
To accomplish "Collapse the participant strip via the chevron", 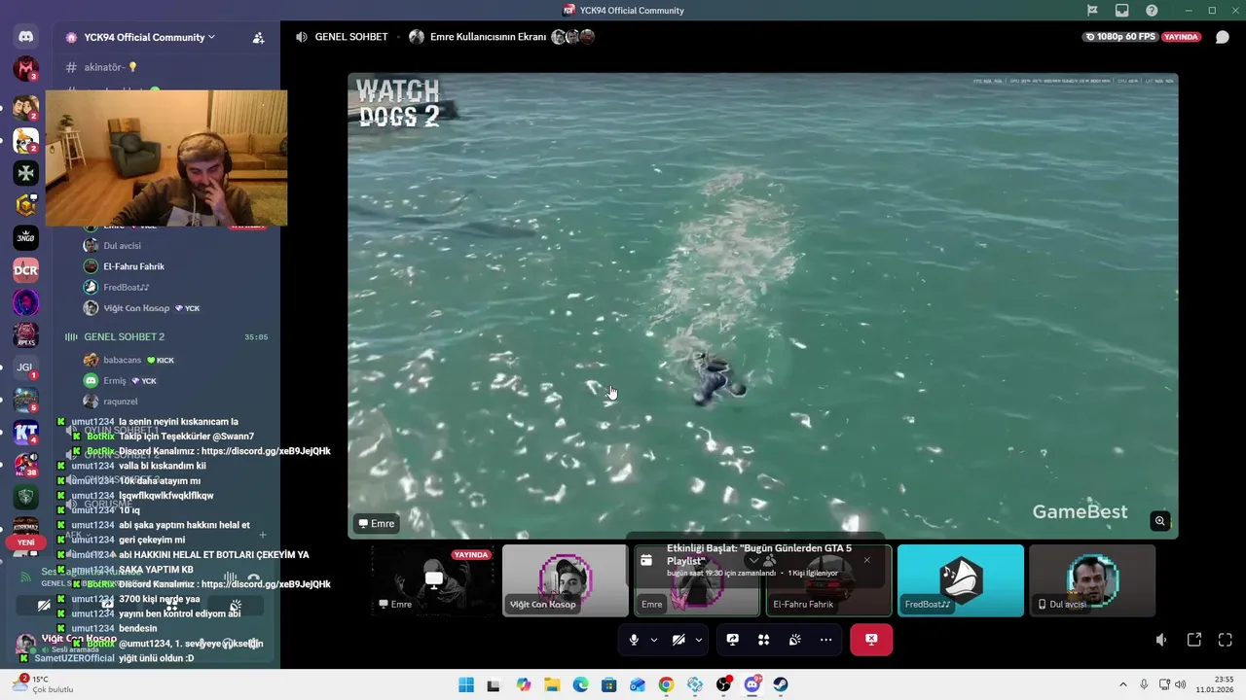I will tap(753, 561).
